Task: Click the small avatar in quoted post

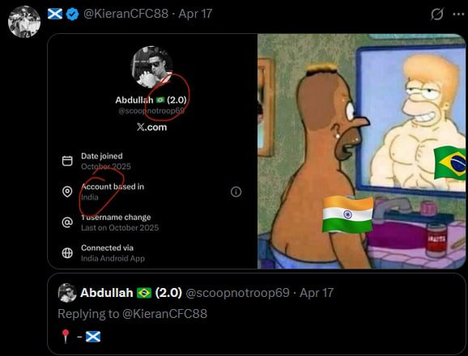Action: (x=67, y=293)
